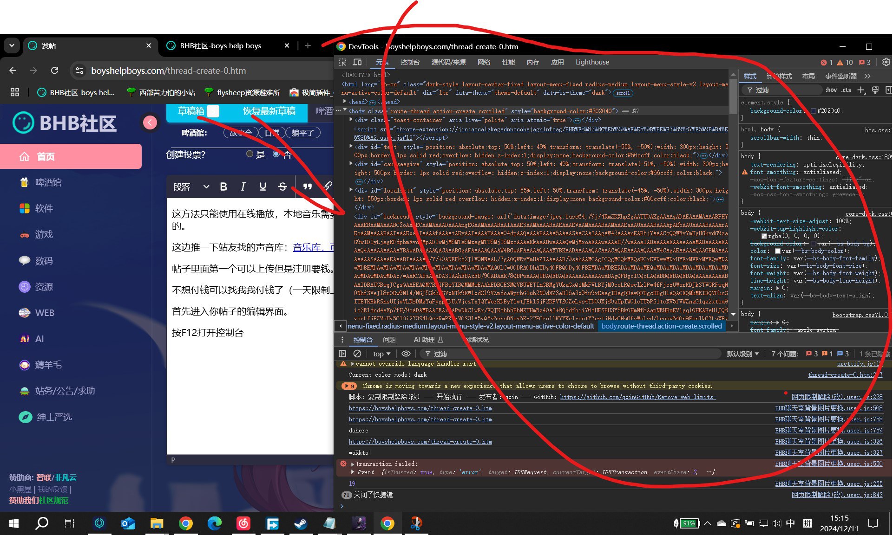Viewport: 893px width, 535px height.
Task: Toggle the console sidebar icon
Action: 342,354
